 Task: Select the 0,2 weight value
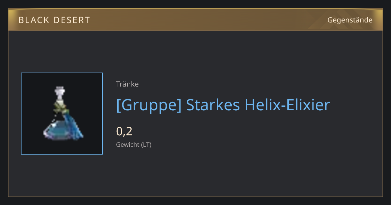tap(124, 131)
